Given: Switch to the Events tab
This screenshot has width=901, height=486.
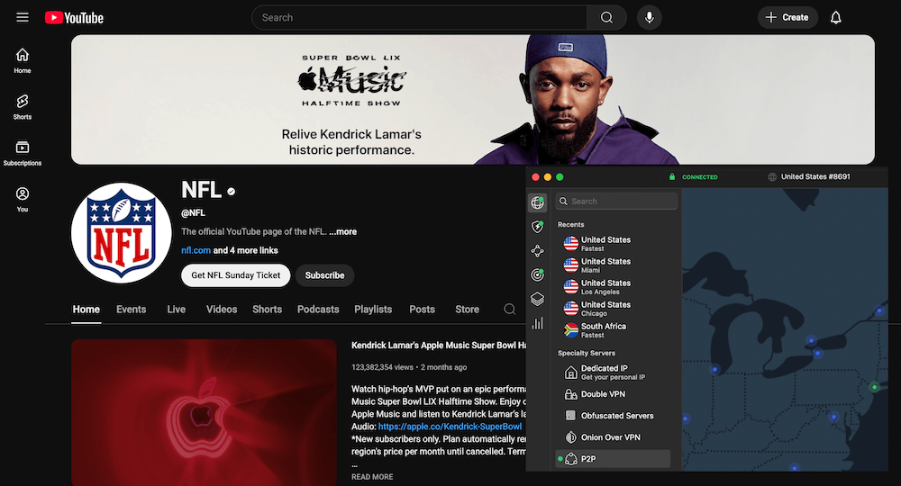Looking at the screenshot, I should (x=131, y=310).
